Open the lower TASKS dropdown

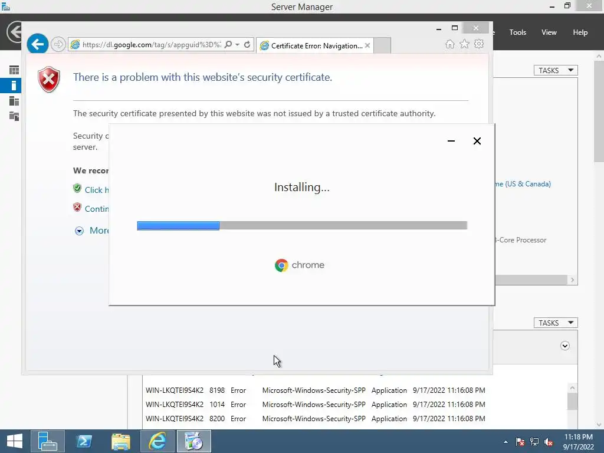556,323
